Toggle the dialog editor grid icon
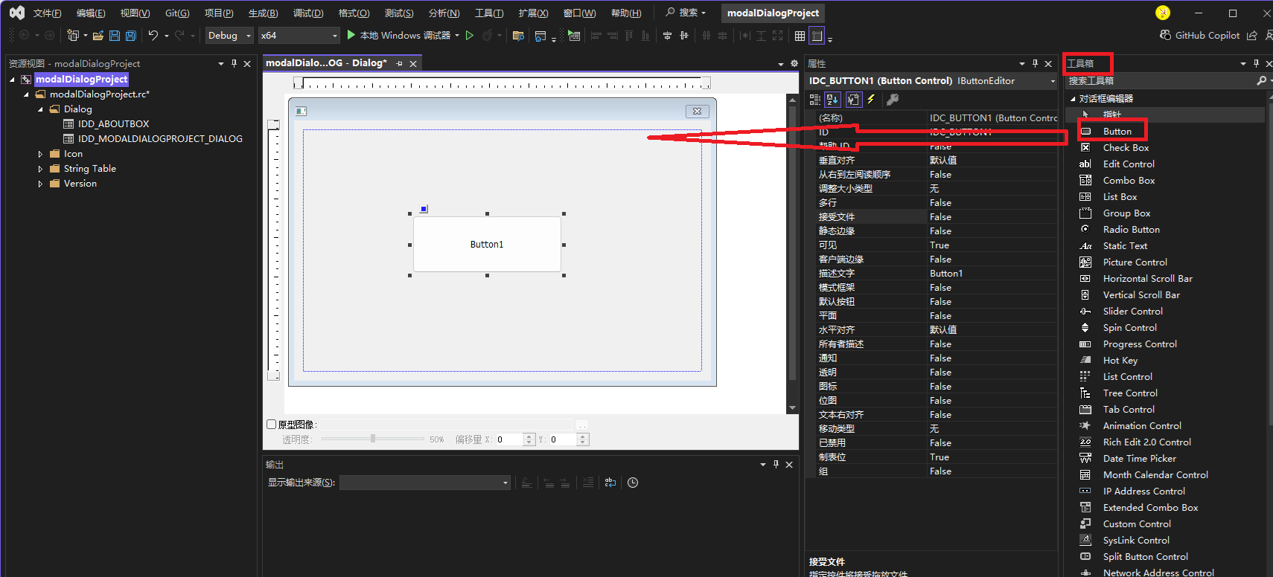The height and width of the screenshot is (577, 1273). [x=800, y=36]
